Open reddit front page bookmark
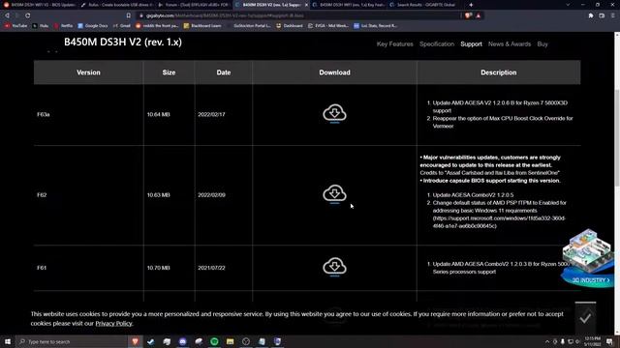620x348 pixels. click(x=157, y=26)
